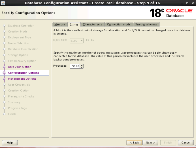Click the 'Database Identification' step text

[23, 49]
